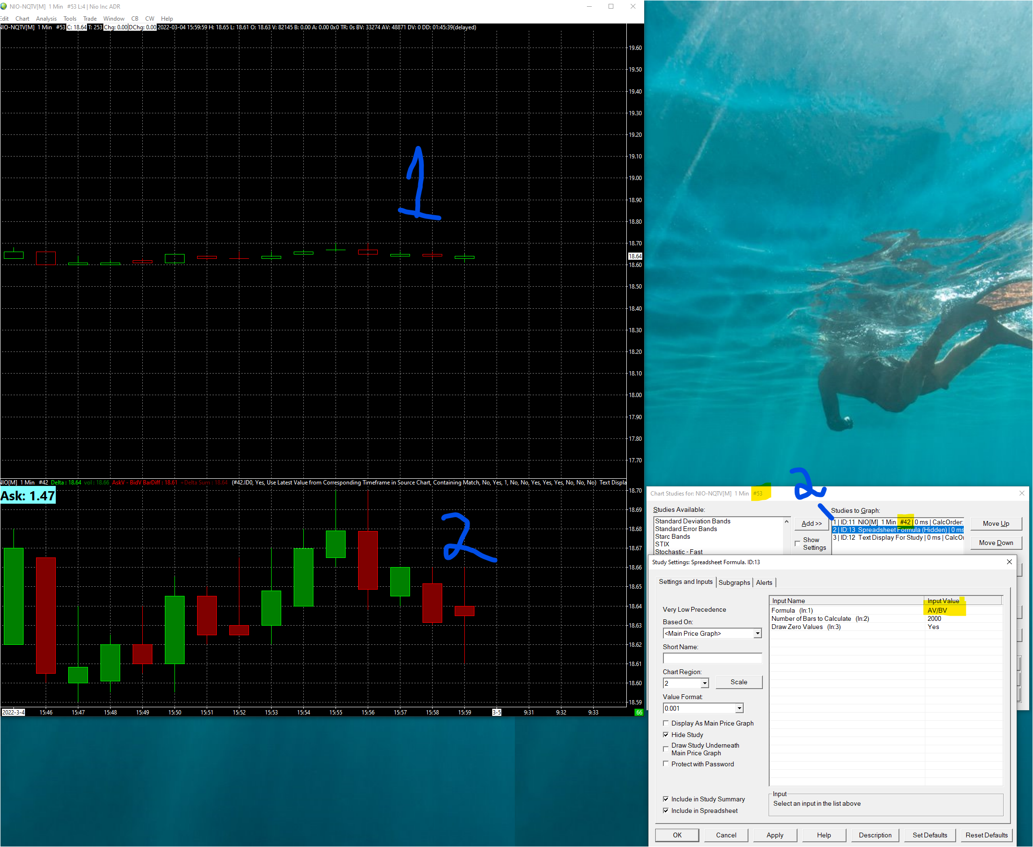Open the Trade menu

(x=90, y=19)
